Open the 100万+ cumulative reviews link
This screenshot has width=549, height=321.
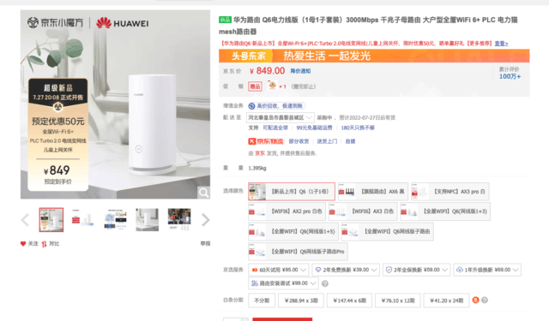(x=510, y=76)
